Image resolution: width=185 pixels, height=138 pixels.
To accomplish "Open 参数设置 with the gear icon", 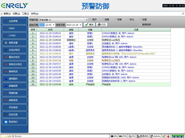I will tap(14, 43).
